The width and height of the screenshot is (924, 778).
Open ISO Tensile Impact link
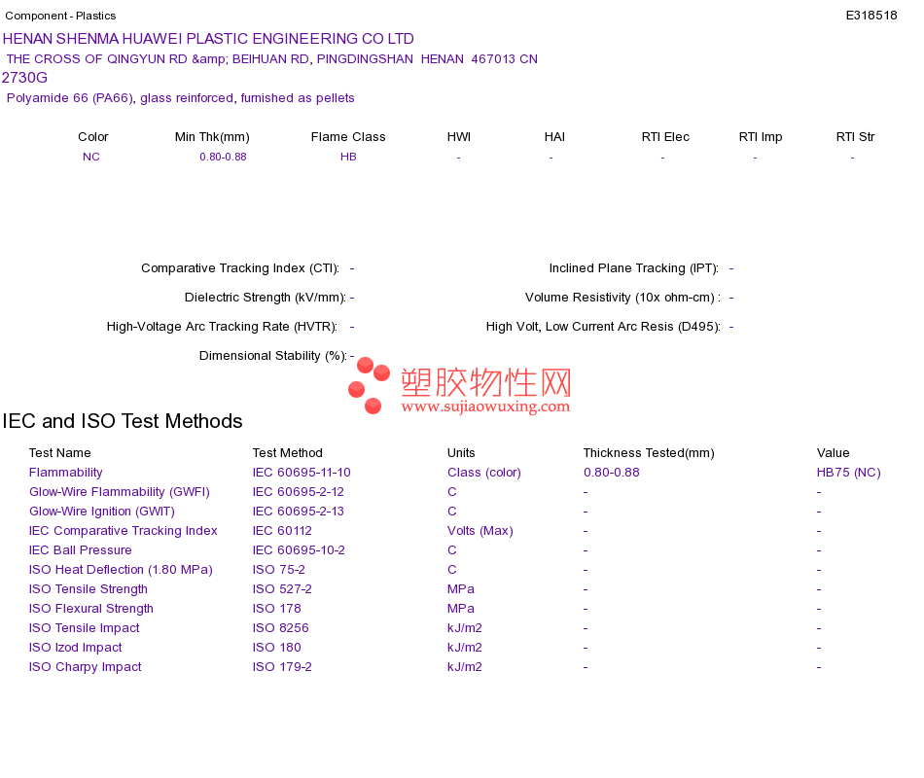coord(85,627)
